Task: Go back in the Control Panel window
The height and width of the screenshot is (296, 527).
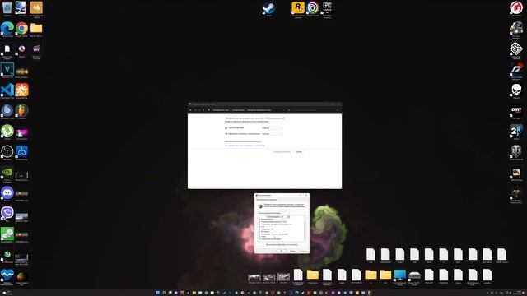Action: tap(190, 109)
